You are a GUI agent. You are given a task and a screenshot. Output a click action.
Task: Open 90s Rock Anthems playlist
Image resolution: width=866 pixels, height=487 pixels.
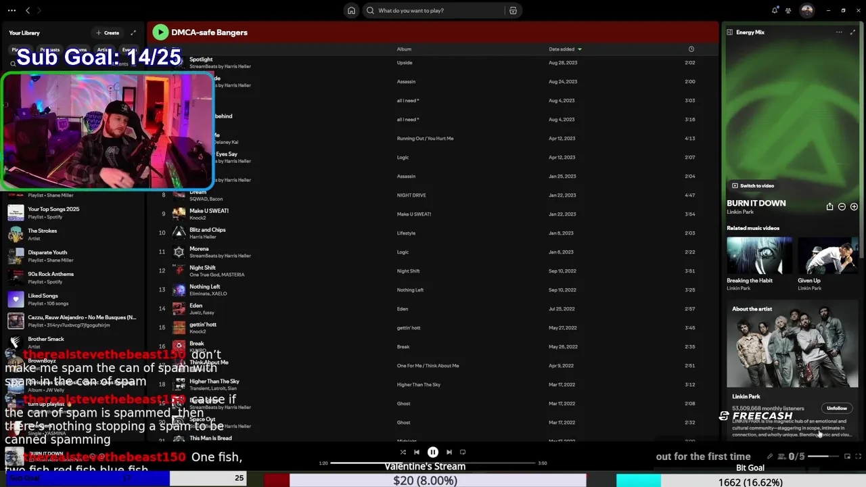tap(72, 277)
